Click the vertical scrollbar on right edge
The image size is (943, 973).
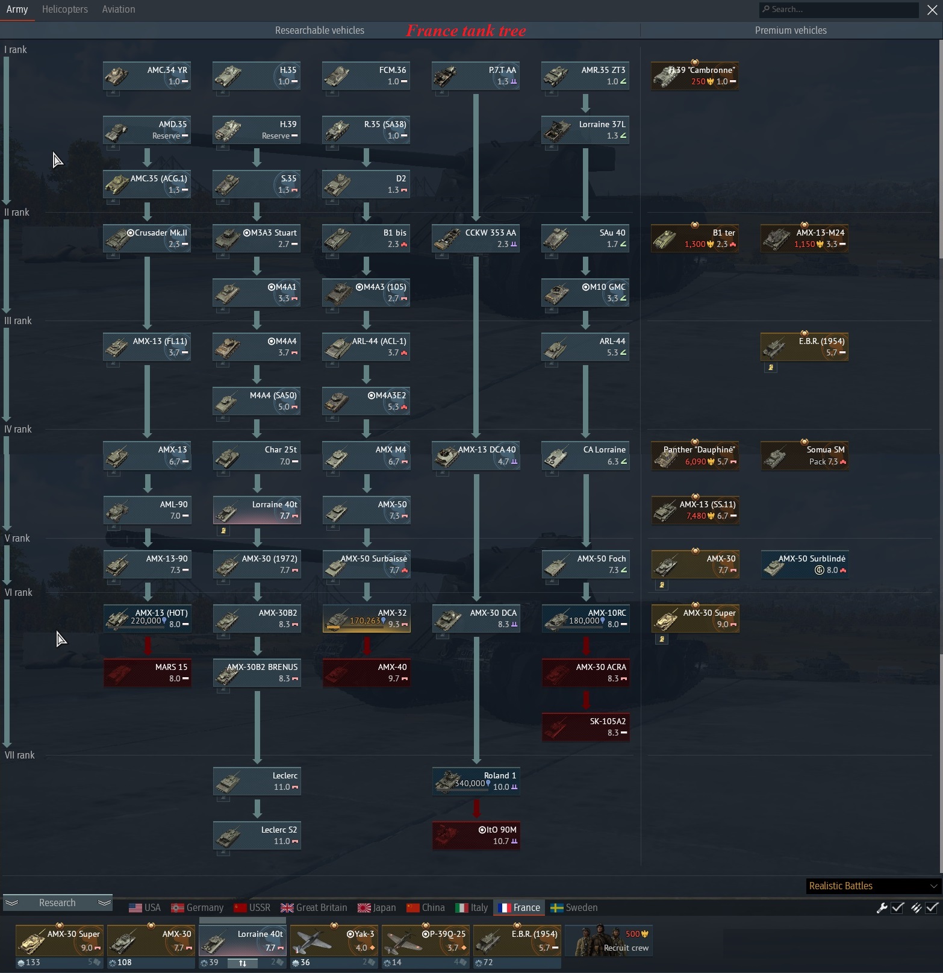(x=940, y=151)
